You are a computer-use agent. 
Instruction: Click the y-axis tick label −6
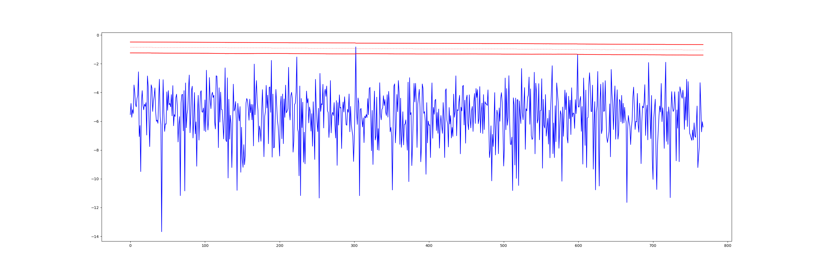(x=96, y=121)
